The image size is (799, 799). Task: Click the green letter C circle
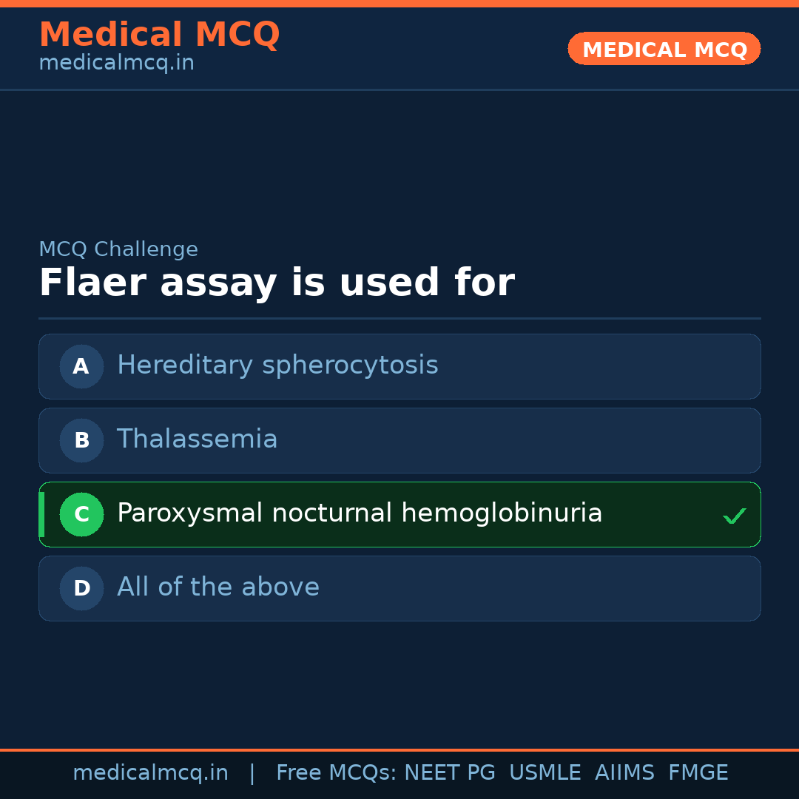tap(81, 514)
